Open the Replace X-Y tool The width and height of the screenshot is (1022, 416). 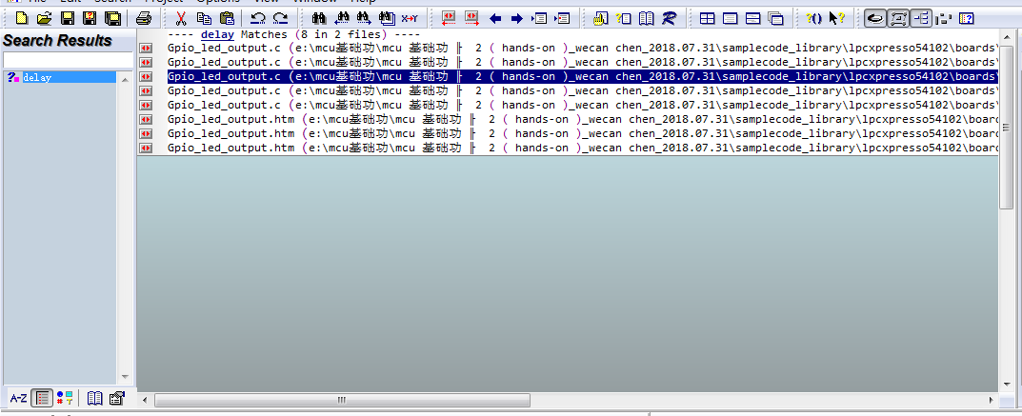(410, 18)
